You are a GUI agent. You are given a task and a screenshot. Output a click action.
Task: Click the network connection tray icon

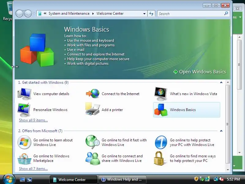pyautogui.click(x=216, y=179)
